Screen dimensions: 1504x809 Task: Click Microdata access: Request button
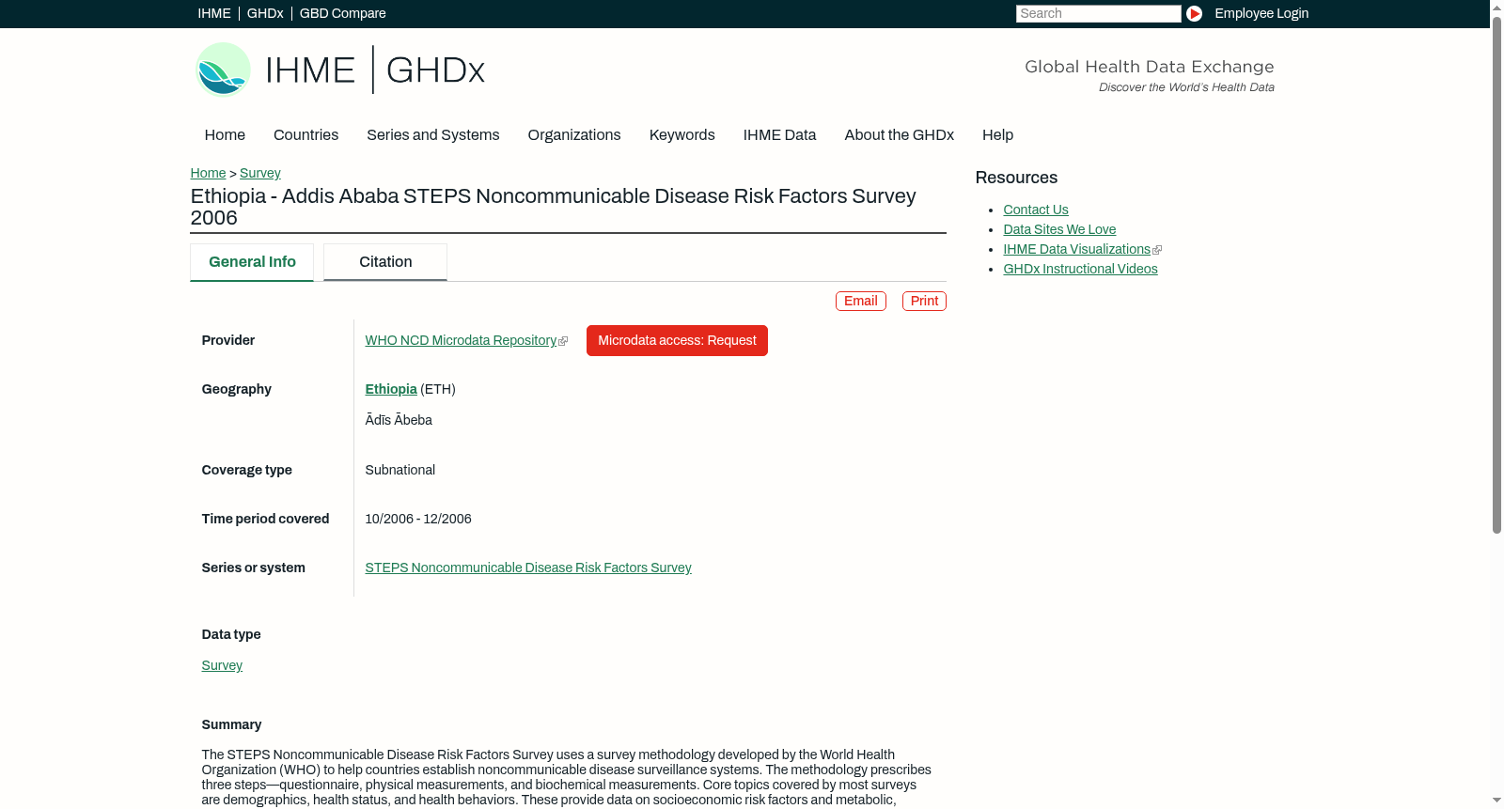(677, 340)
